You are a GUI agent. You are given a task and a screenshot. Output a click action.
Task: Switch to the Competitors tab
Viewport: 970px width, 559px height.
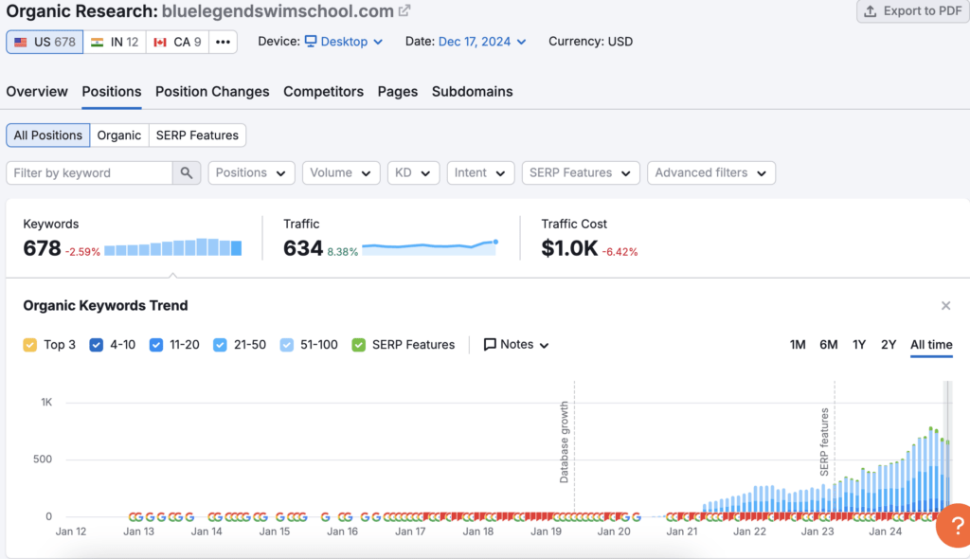tap(324, 92)
